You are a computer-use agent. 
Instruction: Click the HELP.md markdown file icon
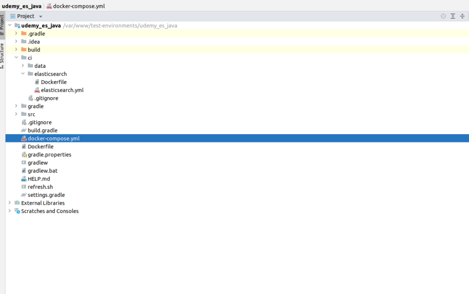coord(24,179)
